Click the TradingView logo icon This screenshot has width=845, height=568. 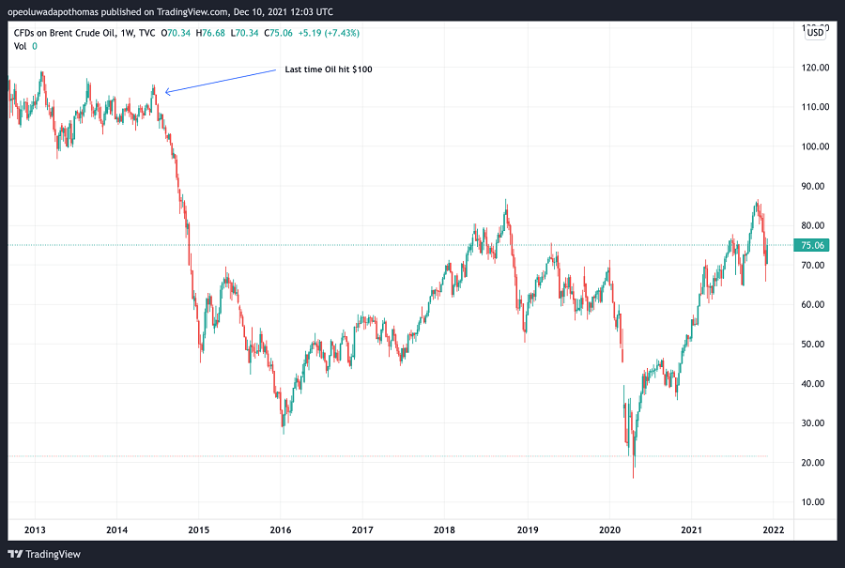tap(16, 554)
